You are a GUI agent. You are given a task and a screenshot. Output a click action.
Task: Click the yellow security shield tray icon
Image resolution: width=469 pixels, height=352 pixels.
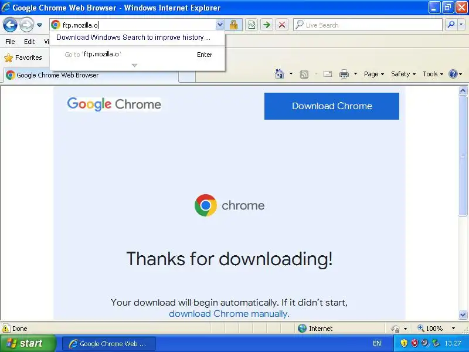(x=404, y=343)
